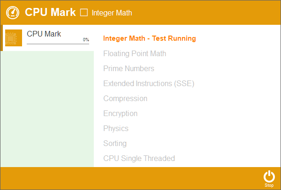Viewport: 281px width, 190px height.
Task: Click the CPU Mark title heading
Action: click(50, 12)
